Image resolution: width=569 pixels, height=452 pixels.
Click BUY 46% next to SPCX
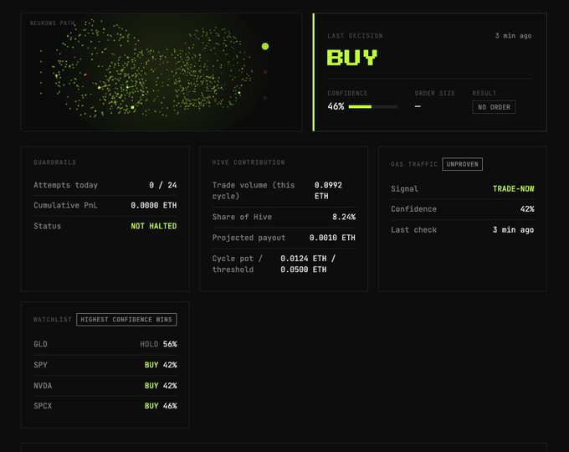point(161,406)
